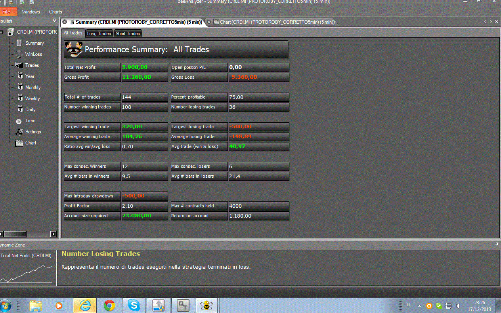The height and width of the screenshot is (313, 501).
Task: Open the Settings icon in sidebar
Action: pos(19,132)
